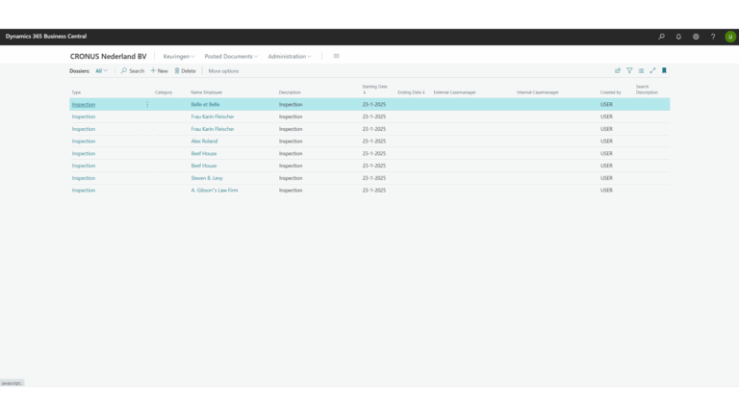Screen dimensions: 739x416
Task: Open the user account avatar
Action: tap(730, 37)
